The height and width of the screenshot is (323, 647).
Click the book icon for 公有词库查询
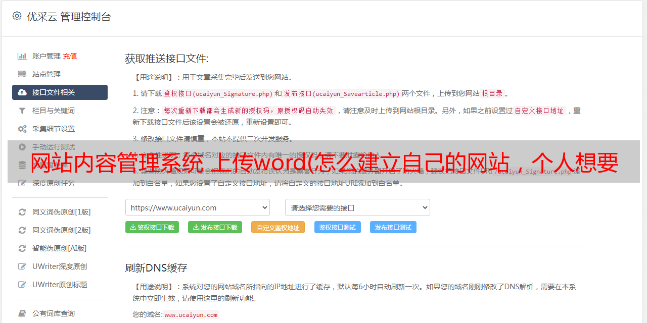pyautogui.click(x=22, y=313)
